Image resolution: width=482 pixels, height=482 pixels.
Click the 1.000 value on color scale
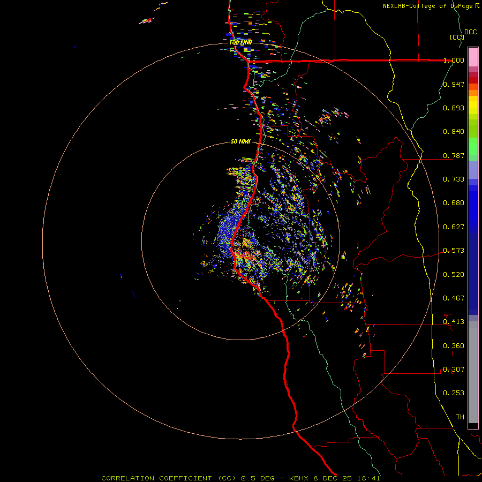click(x=454, y=60)
